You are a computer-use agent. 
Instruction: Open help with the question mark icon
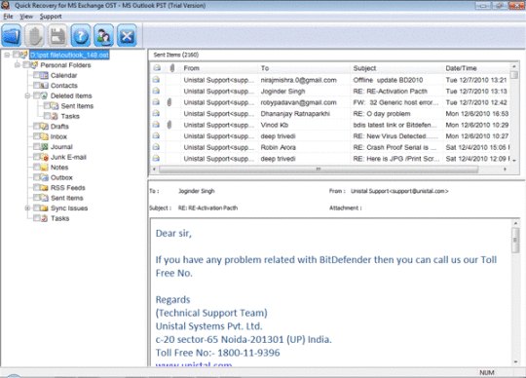coord(81,35)
